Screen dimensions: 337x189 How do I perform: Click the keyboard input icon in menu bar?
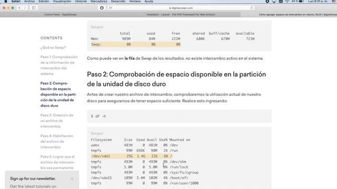coord(281,1)
